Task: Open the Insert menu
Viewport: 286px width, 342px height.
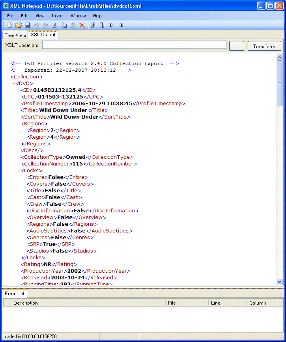Action: pyautogui.click(x=58, y=16)
